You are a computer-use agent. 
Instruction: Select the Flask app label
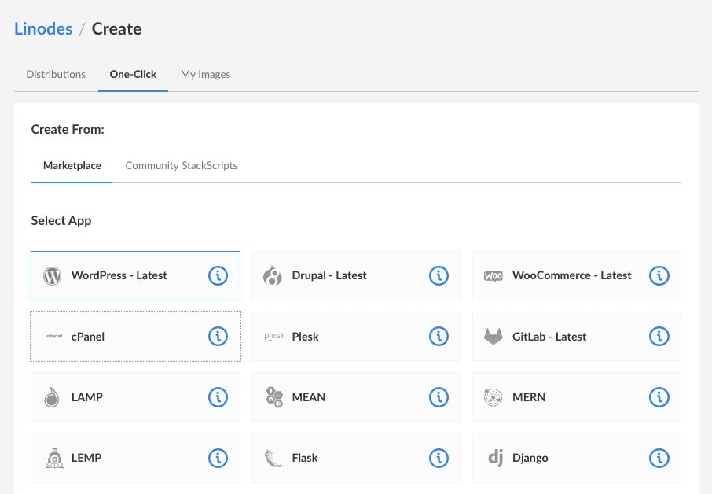click(x=305, y=458)
